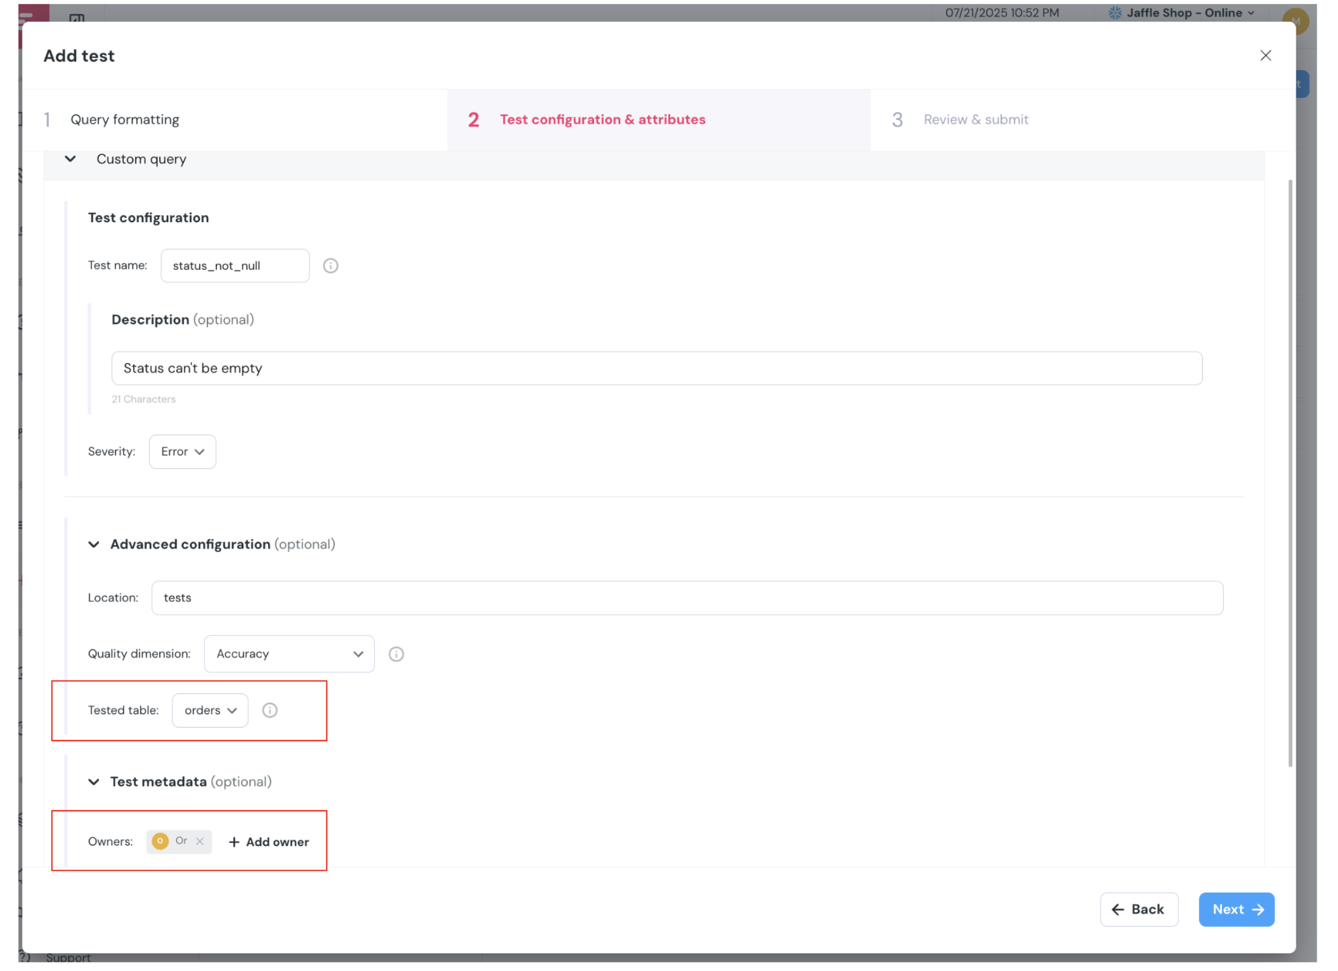Go to Review & submit step
This screenshot has width=1338, height=971.
(976, 120)
